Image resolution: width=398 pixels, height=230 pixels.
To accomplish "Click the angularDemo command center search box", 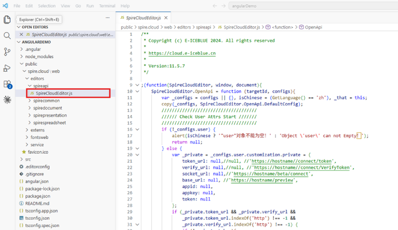I will click(x=313, y=6).
